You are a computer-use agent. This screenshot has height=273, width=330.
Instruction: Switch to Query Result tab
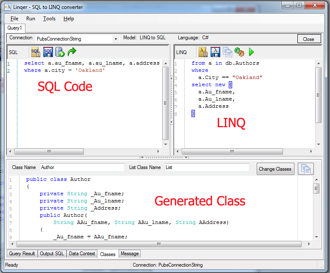[22, 254]
